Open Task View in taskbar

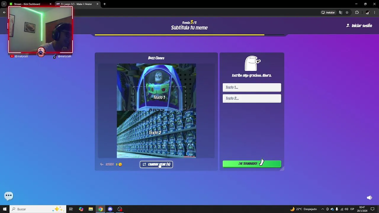pos(71,209)
